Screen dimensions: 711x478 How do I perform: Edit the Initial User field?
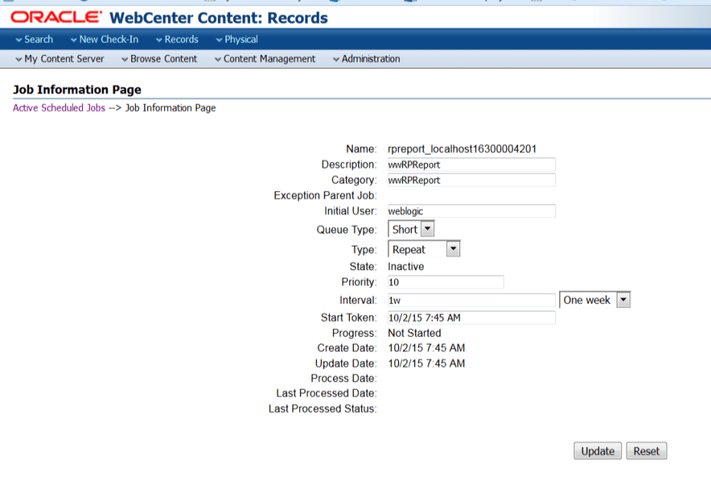click(x=472, y=211)
